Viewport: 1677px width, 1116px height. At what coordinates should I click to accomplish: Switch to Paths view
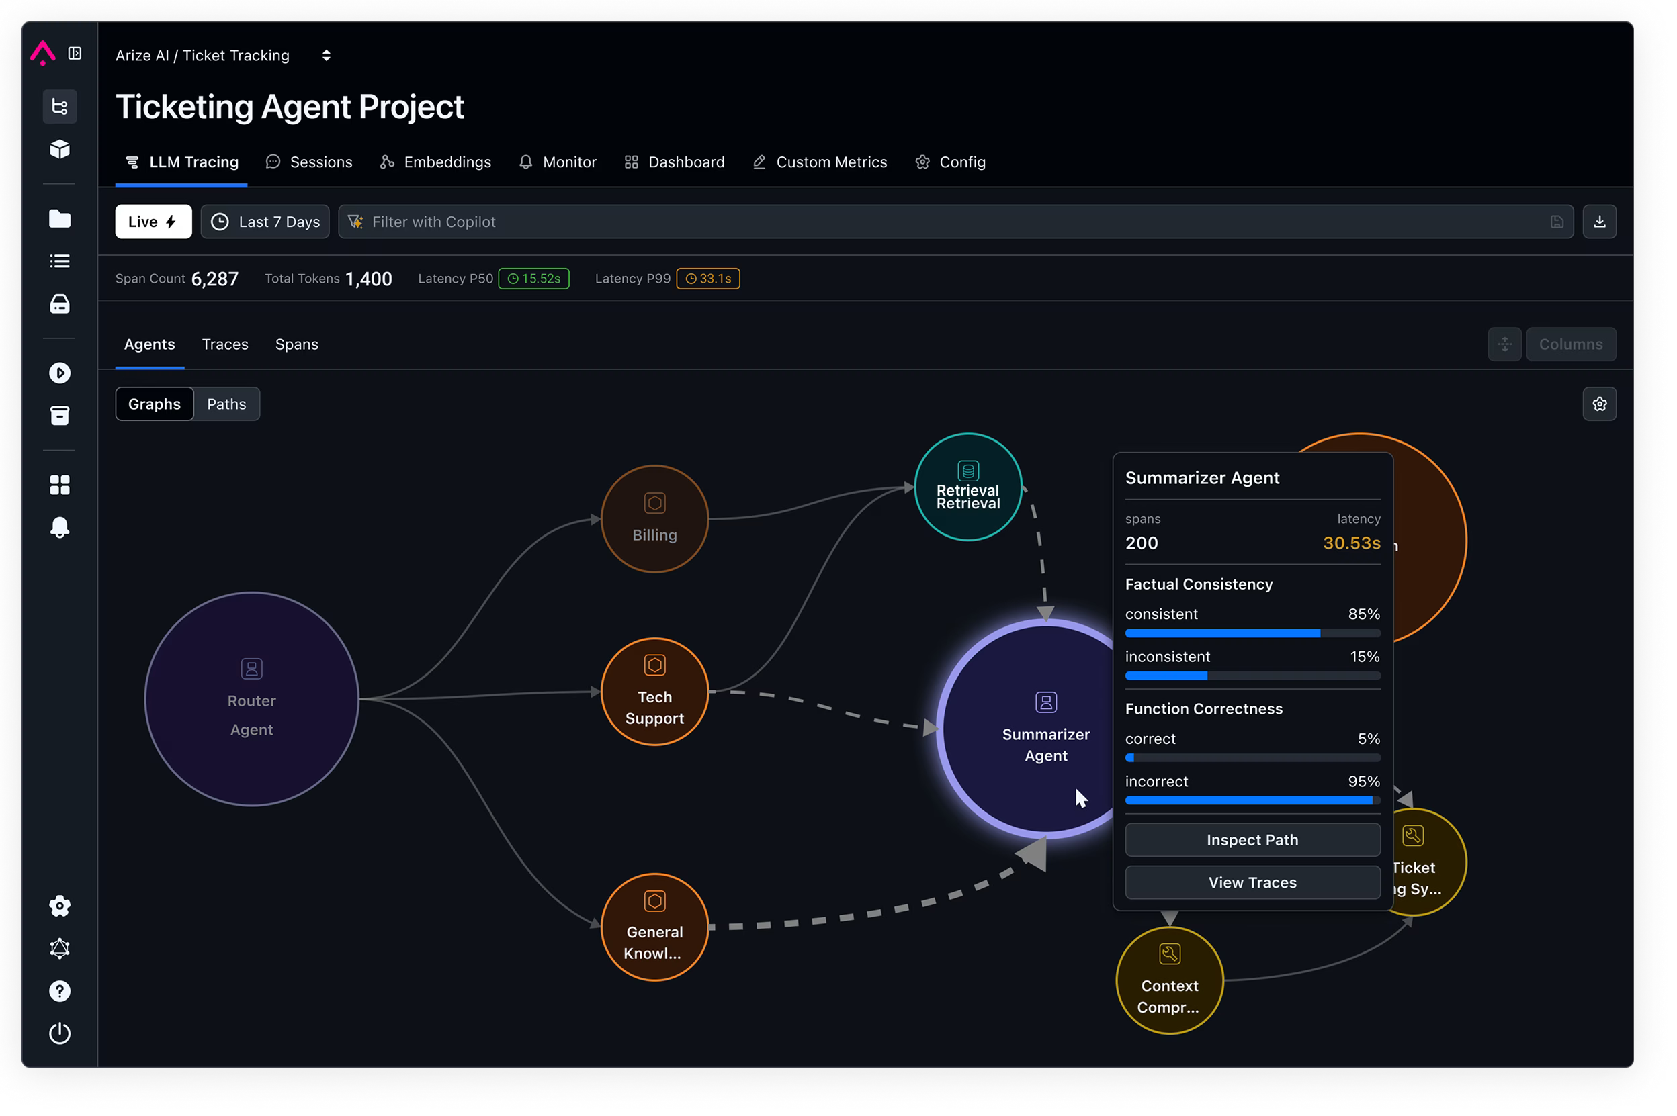click(x=226, y=404)
